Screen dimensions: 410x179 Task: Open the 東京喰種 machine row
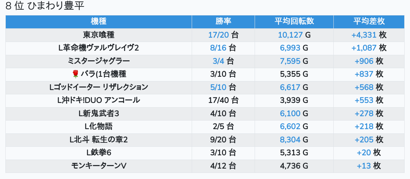tap(99, 35)
